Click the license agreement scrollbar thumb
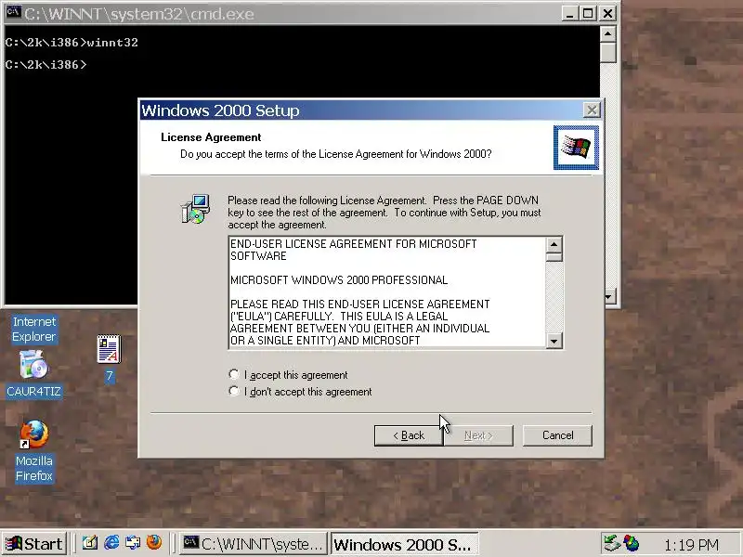The image size is (743, 557). point(554,257)
